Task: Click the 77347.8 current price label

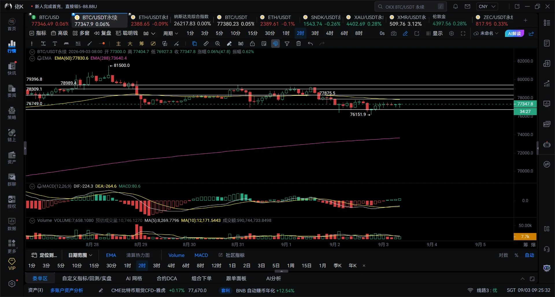Action: click(525, 104)
